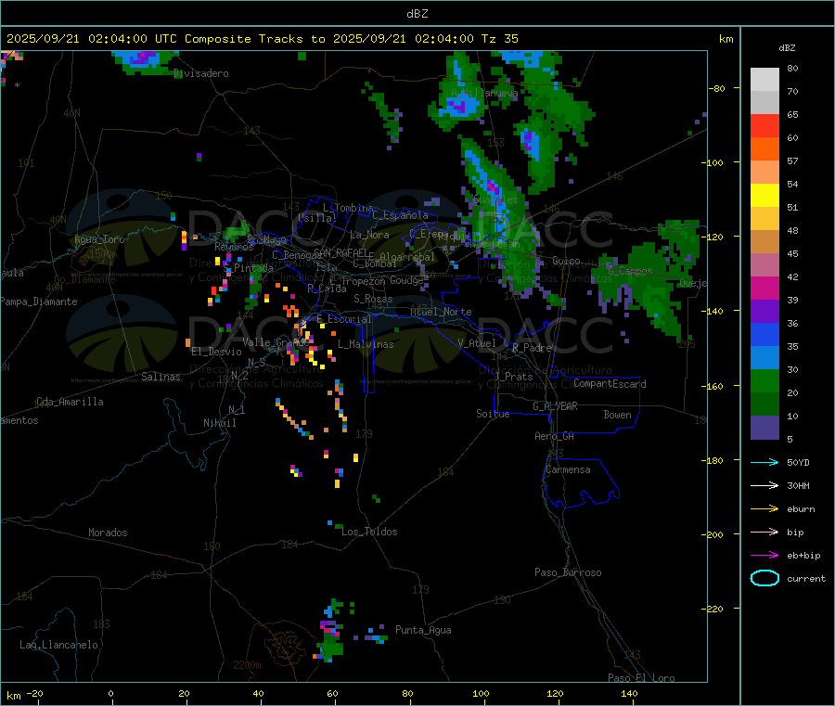Click the gray 70 dBZ color swatch
The width and height of the screenshot is (835, 706).
pyautogui.click(x=764, y=103)
